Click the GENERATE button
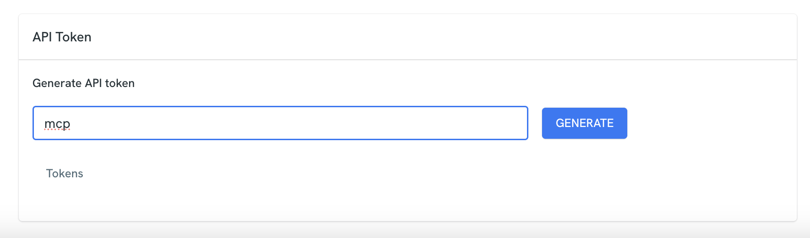810x238 pixels. [584, 123]
